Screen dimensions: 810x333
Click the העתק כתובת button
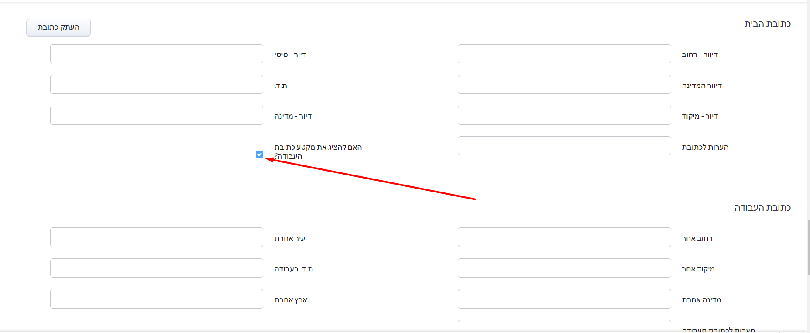coord(58,27)
